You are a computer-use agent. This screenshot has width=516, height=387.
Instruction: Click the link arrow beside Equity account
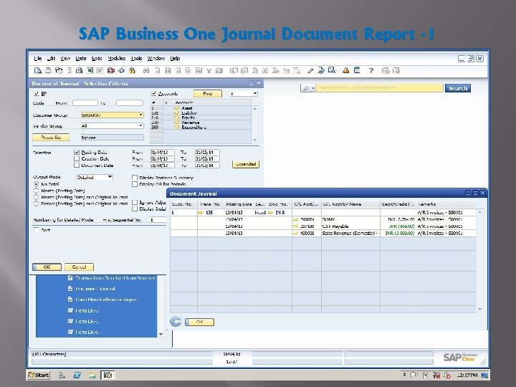point(177,118)
